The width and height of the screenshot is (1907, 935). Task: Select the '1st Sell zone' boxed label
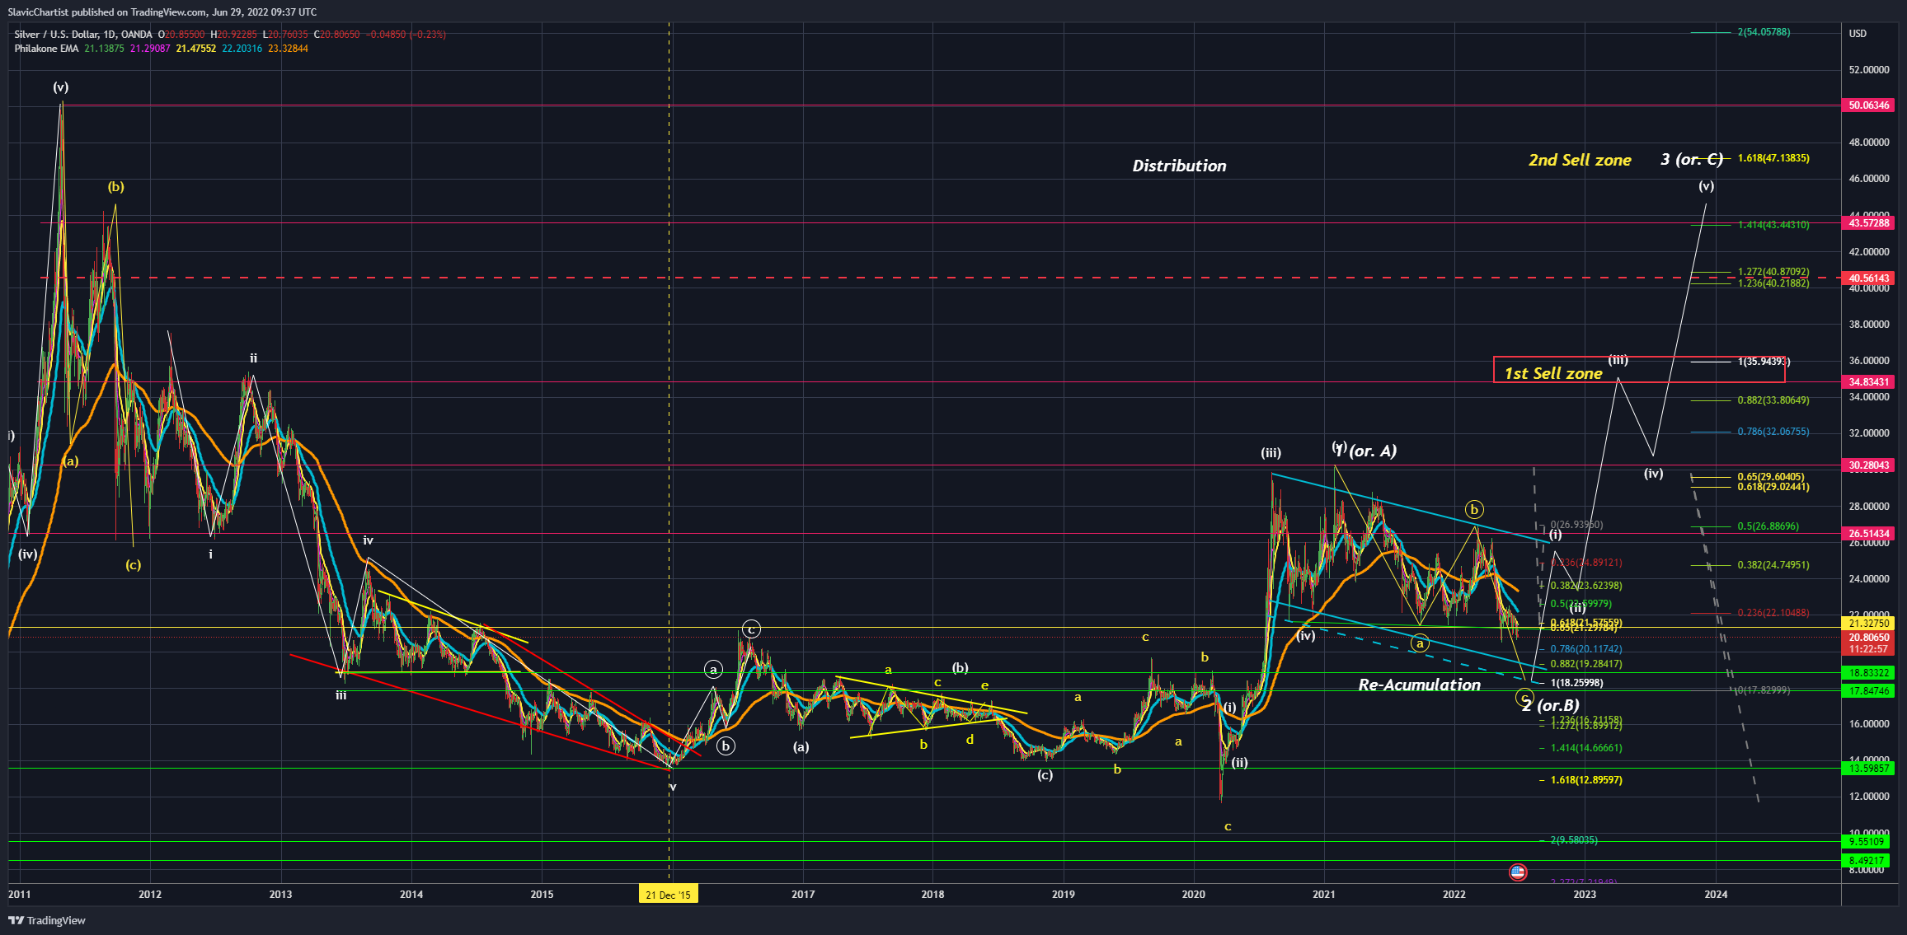pyautogui.click(x=1553, y=373)
